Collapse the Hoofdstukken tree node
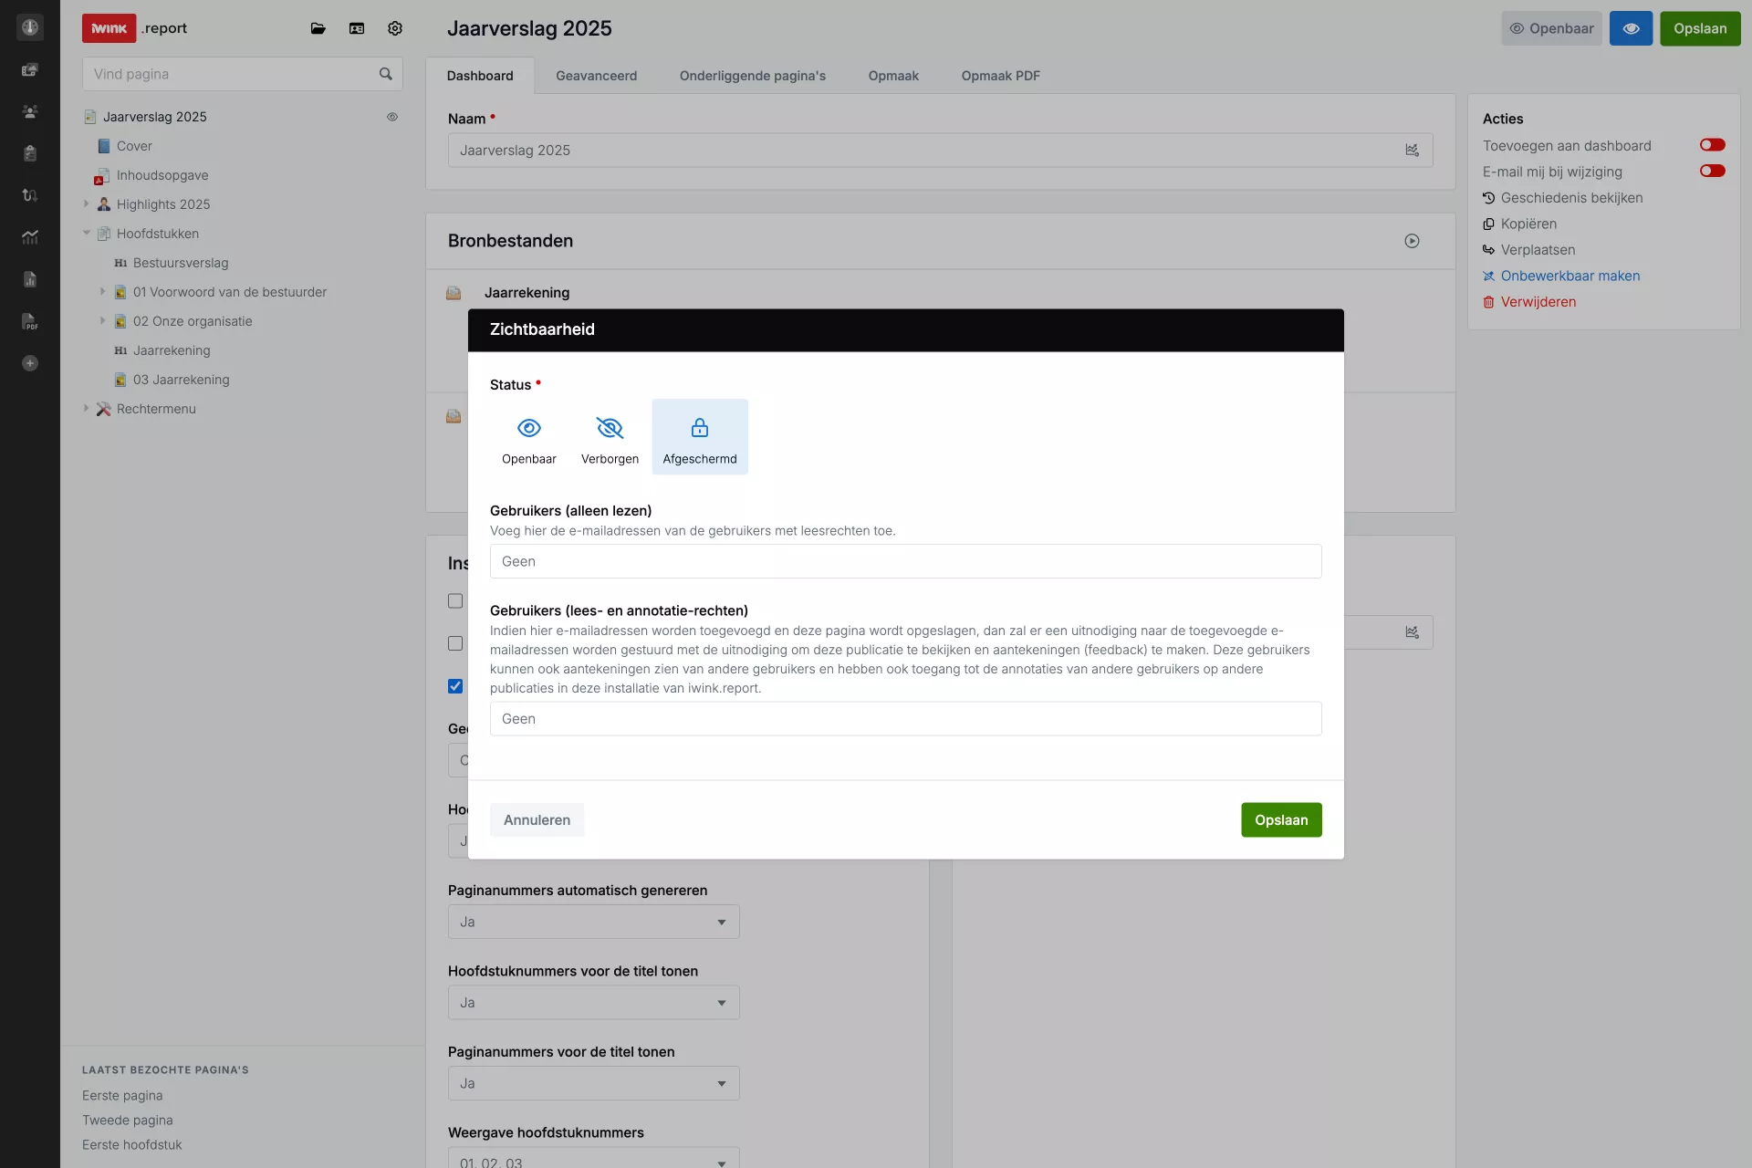This screenshot has height=1168, width=1752. coord(87,234)
